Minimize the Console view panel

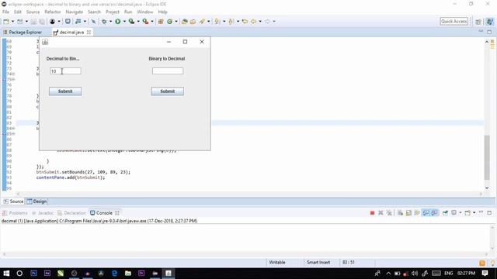[481, 212]
